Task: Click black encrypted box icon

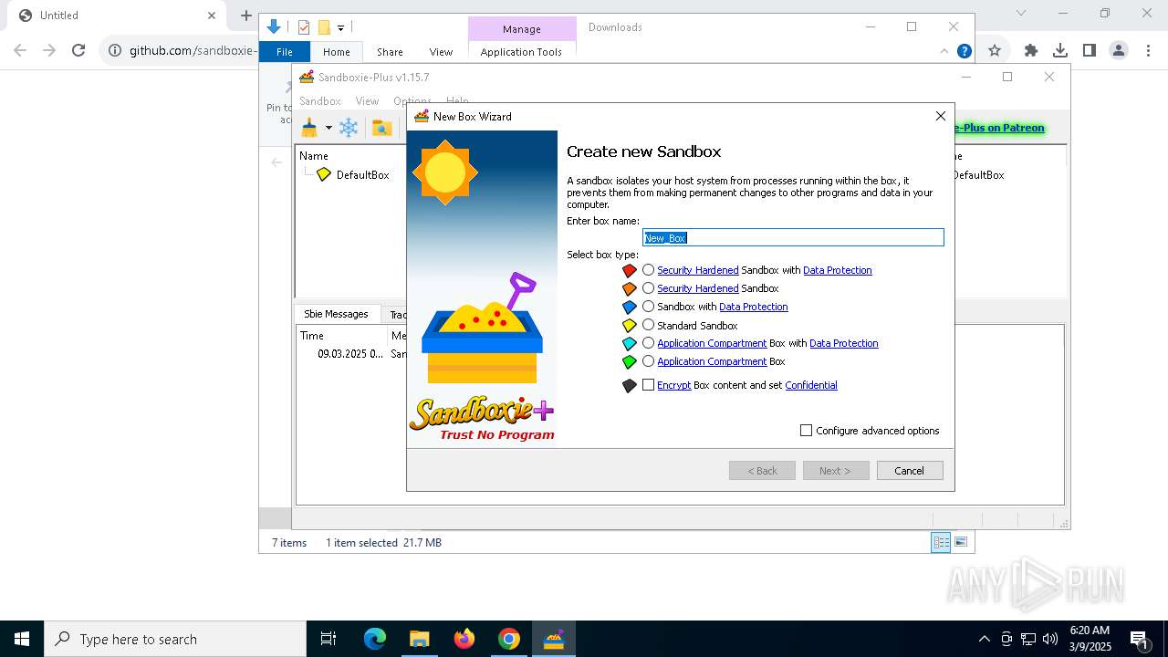Action: [x=629, y=386]
